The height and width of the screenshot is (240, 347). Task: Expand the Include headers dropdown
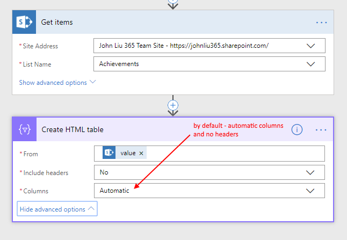pyautogui.click(x=310, y=173)
